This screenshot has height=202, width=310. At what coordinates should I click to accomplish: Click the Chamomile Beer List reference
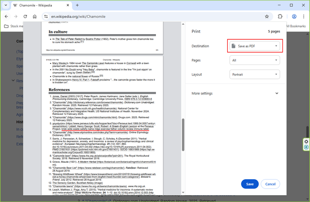tap(100, 169)
